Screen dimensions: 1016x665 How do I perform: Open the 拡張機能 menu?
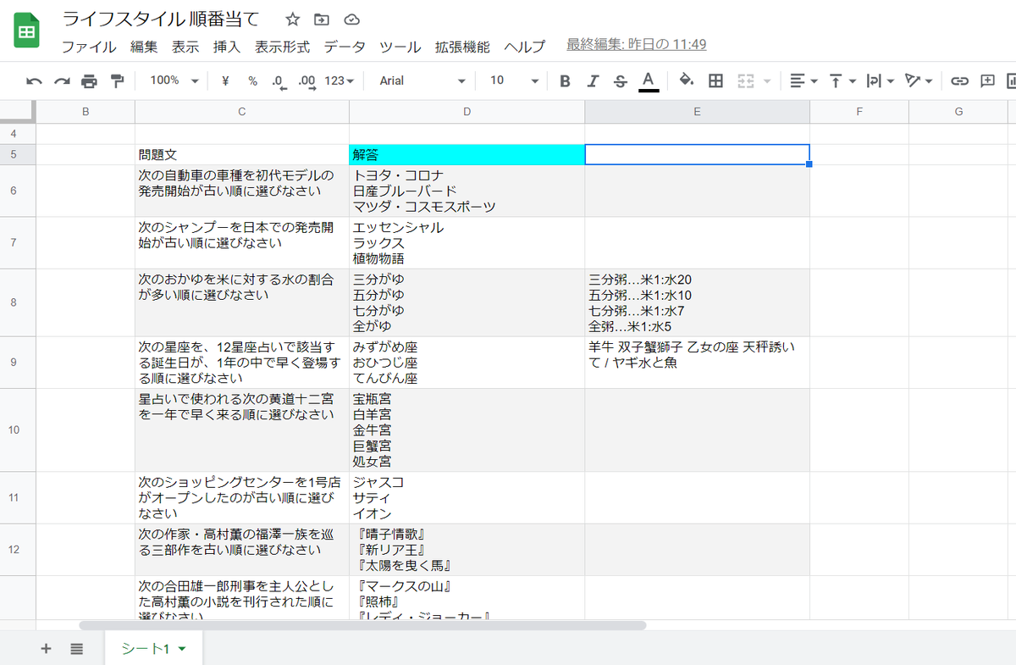click(462, 47)
